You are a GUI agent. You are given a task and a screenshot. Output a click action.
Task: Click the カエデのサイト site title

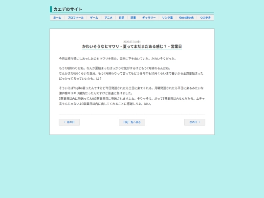(67, 9)
